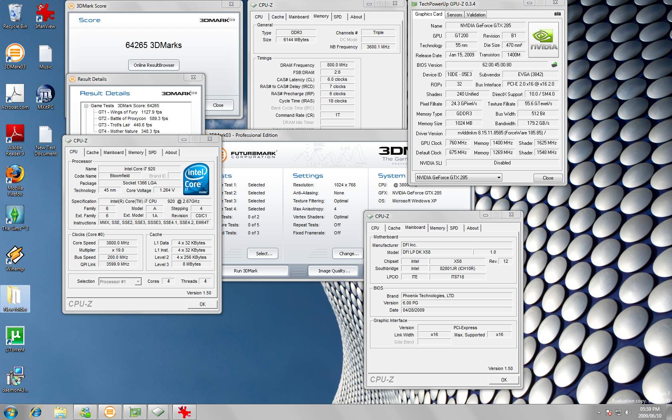Open the Recycle Bin desktop icon
The image size is (672, 420).
[15, 16]
